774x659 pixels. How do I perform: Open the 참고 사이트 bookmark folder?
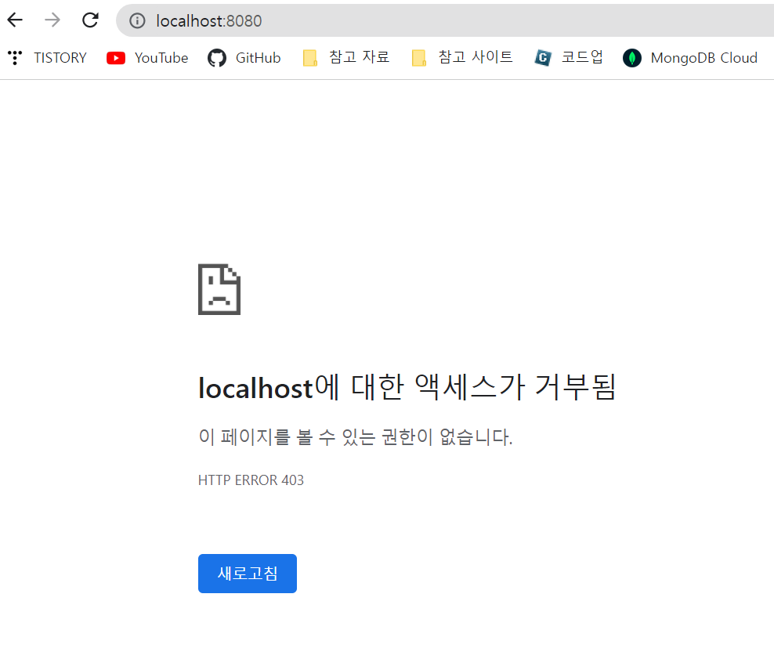(x=462, y=58)
